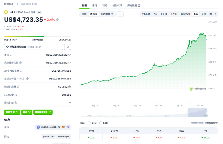
Task: Open the 赚取加密货币 dropdown
Action: point(43,112)
